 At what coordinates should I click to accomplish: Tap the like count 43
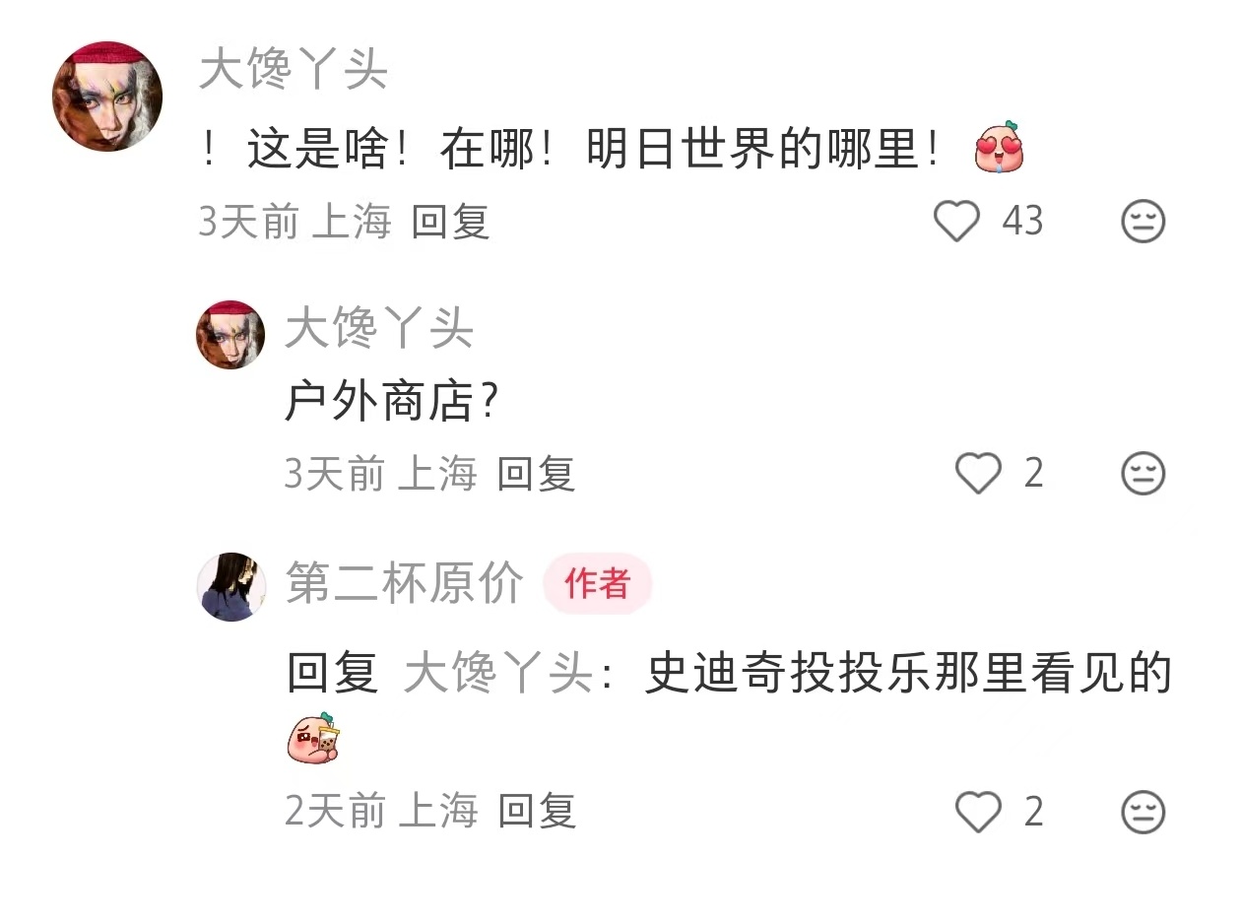point(1022,221)
